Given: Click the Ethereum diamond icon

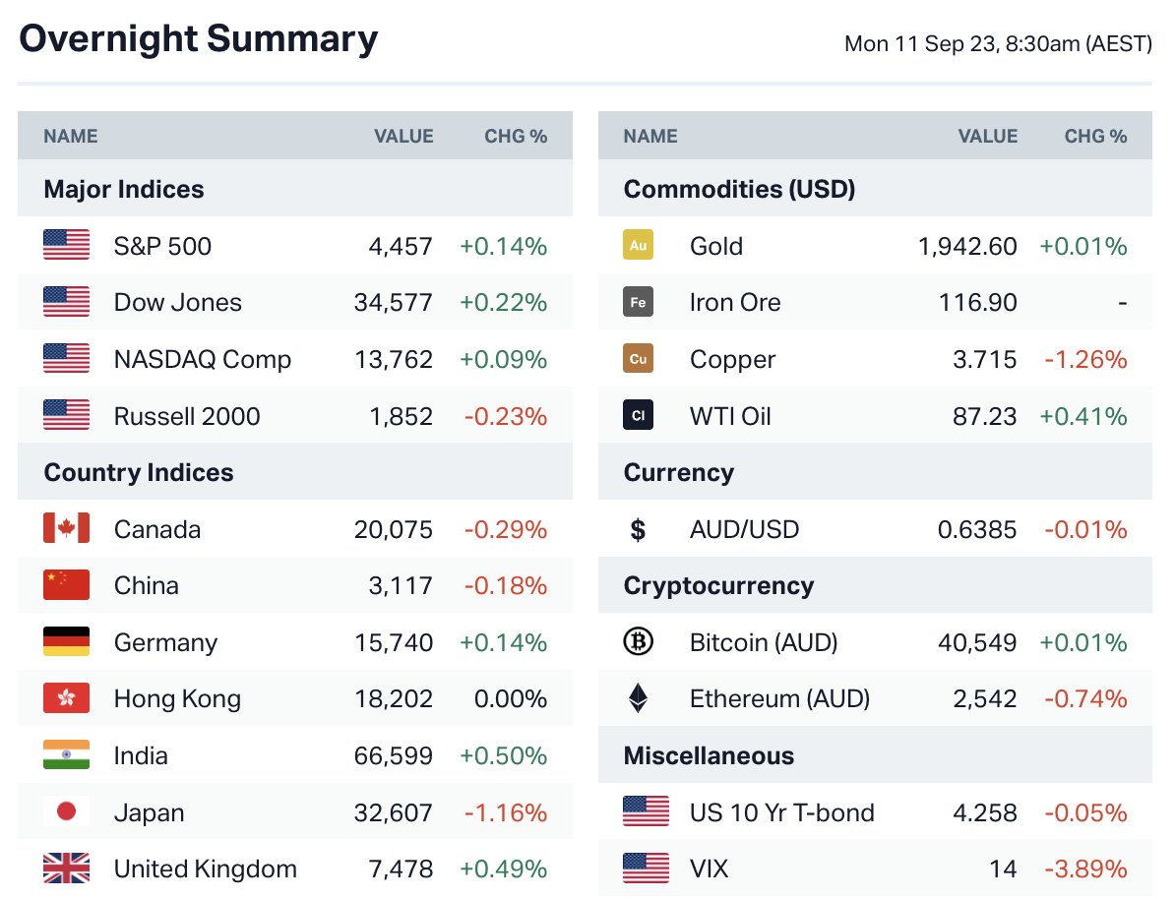Looking at the screenshot, I should click(x=638, y=698).
